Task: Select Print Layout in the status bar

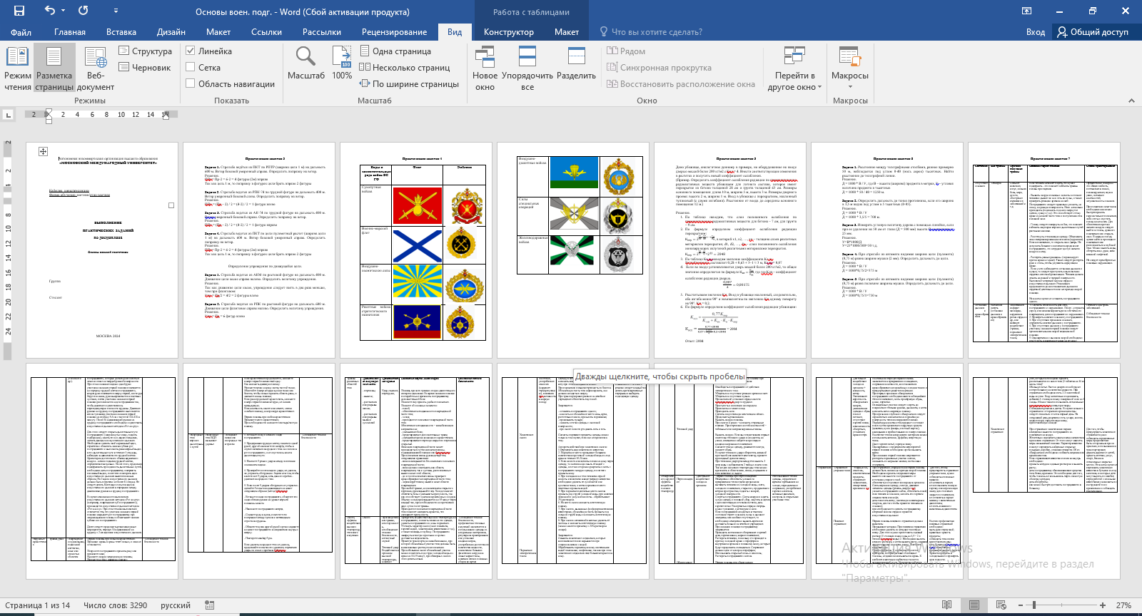Action: (x=974, y=605)
